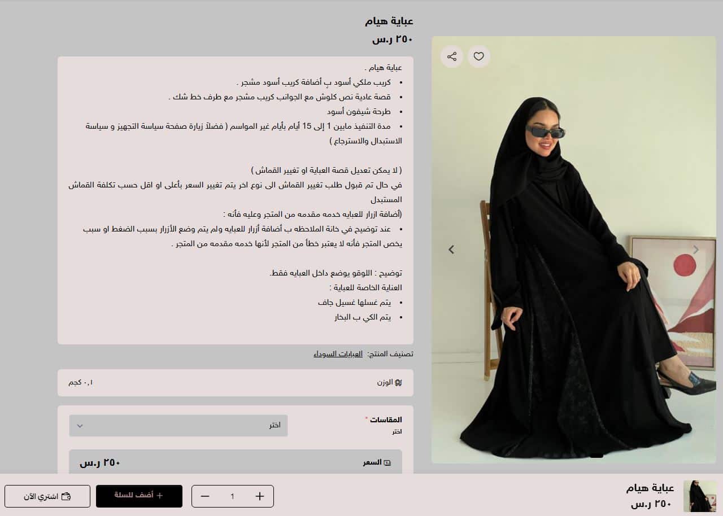The height and width of the screenshot is (516, 723).
Task: Click product name عباية هيام in bottom bar
Action: click(650, 488)
